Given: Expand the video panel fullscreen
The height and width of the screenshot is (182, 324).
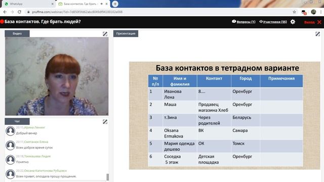Looking at the screenshot, I should point(105,34).
